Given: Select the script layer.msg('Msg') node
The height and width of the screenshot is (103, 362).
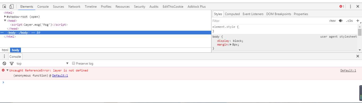Looking at the screenshot, I should [39, 25].
